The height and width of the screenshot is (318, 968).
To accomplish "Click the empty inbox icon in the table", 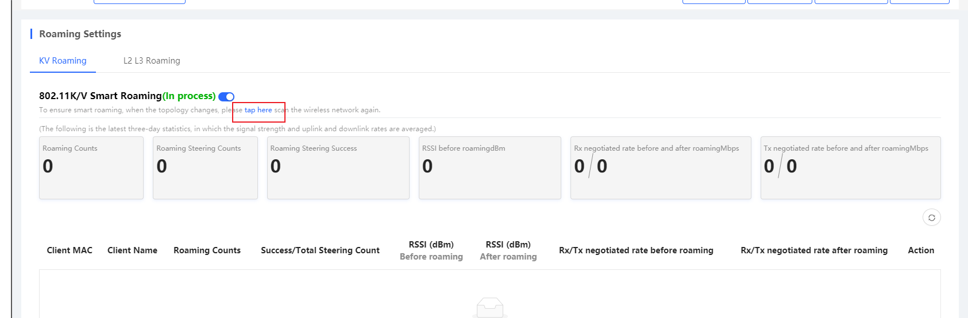I will pos(490,308).
